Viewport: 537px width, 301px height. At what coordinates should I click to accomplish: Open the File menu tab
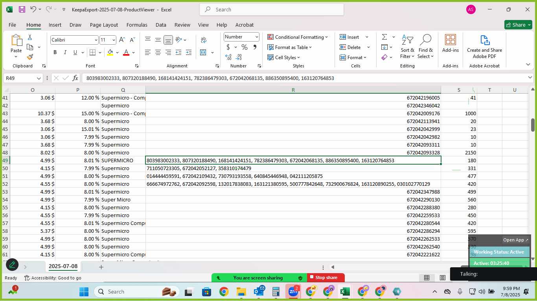pyautogui.click(x=12, y=25)
